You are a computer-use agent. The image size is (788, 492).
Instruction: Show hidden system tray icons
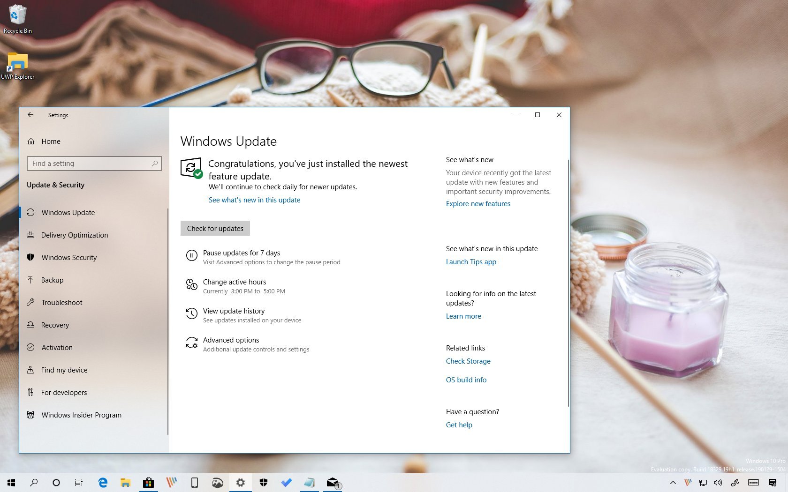pyautogui.click(x=673, y=483)
